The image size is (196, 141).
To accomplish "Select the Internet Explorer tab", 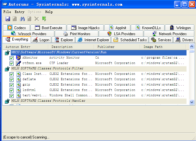I will [93, 40].
